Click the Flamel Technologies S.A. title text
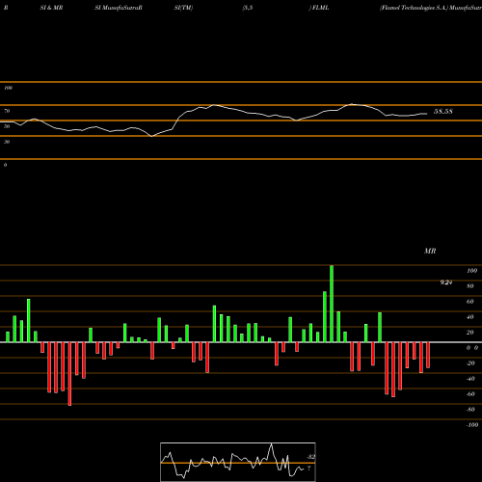This screenshot has height=482, width=482. 414,8
